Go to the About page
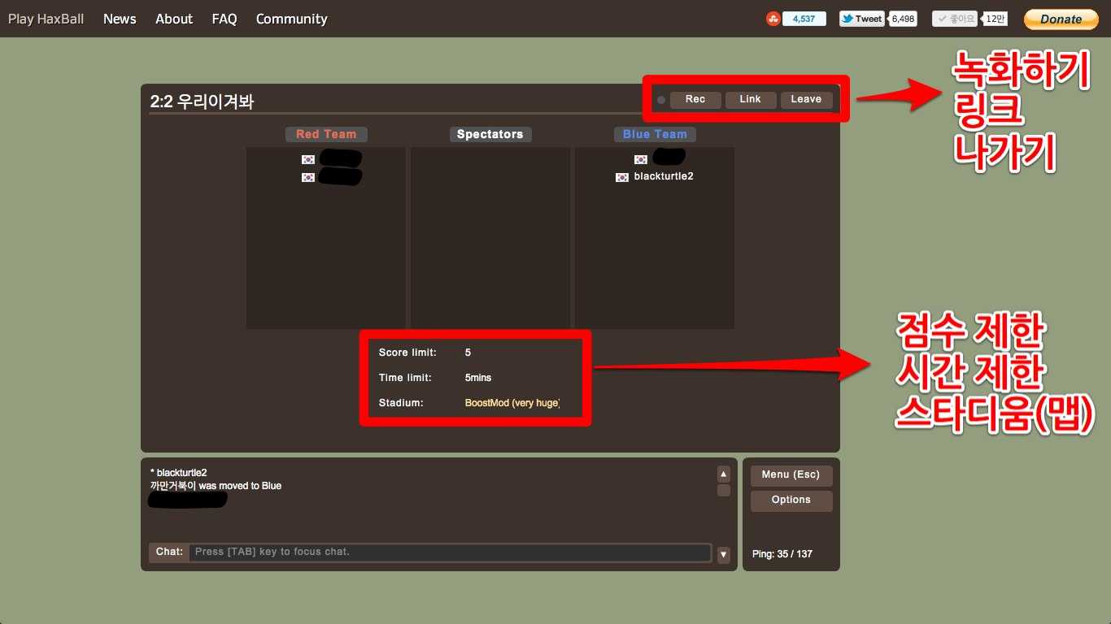The image size is (1111, 624). (174, 19)
